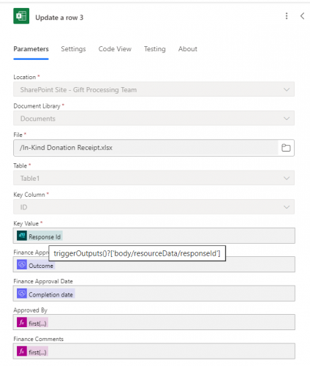Image resolution: width=310 pixels, height=366 pixels.
Task: Open the Key Column dropdown showing ID
Action: (x=154, y=207)
